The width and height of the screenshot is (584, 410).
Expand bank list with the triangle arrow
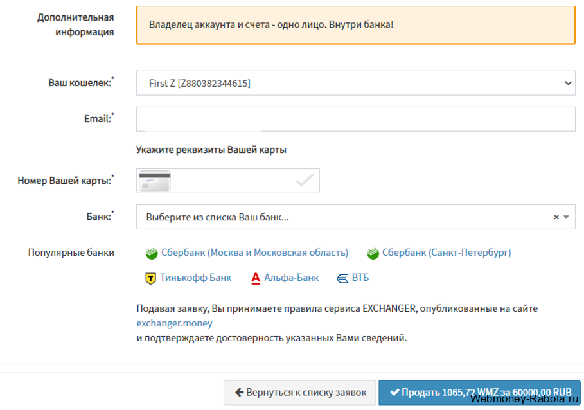coord(566,217)
